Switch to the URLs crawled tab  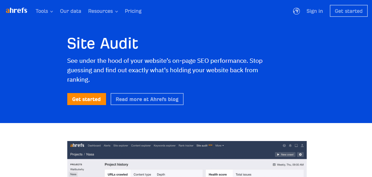tap(118, 174)
